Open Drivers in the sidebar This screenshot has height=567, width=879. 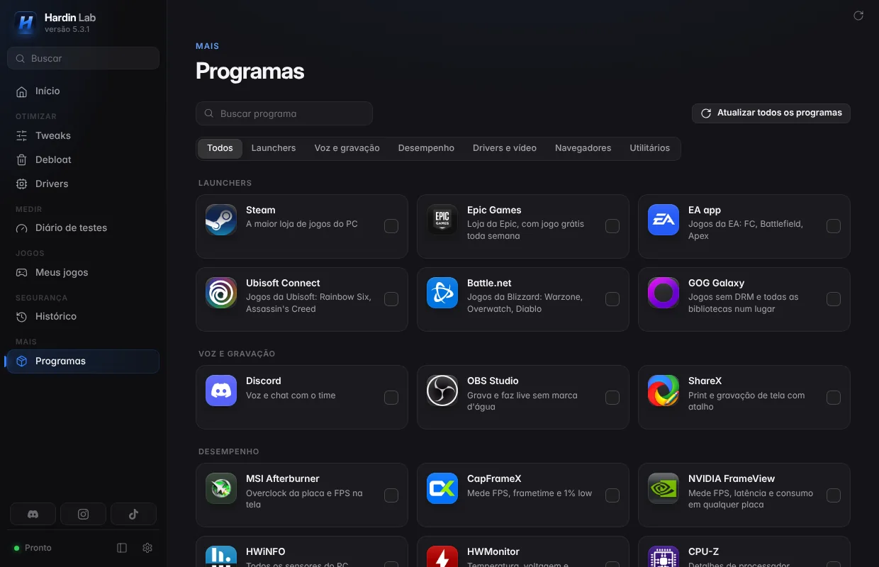point(83,184)
